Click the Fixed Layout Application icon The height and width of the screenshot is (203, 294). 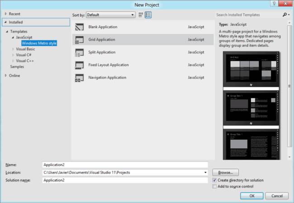(80, 65)
